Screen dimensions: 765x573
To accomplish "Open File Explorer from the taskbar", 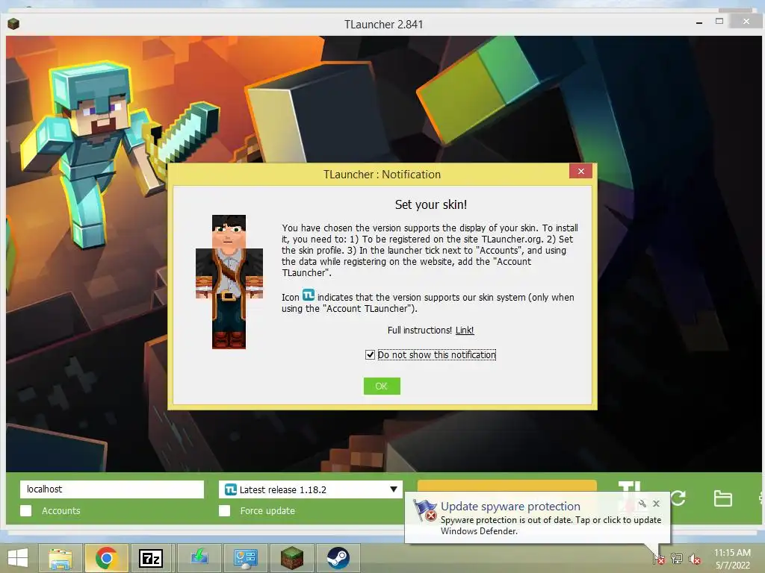I will (60, 558).
